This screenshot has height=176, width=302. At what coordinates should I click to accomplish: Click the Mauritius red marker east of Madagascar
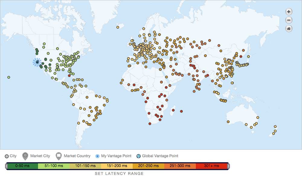(x=181, y=111)
